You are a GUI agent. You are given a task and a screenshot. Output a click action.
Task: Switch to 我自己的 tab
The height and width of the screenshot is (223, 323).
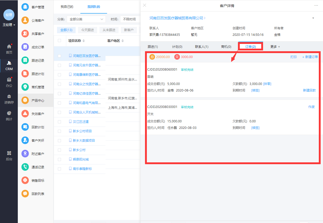67,7
